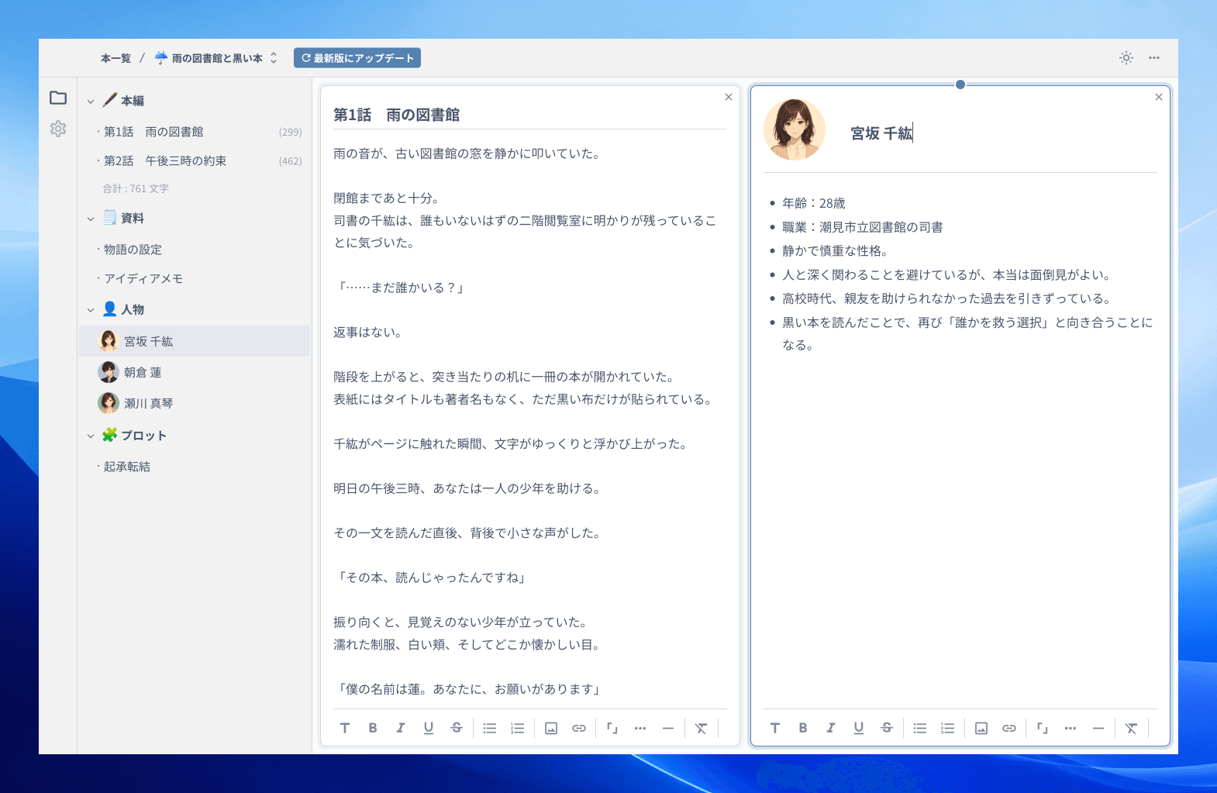Toggle italic in character editor toolbar
Image resolution: width=1217 pixels, height=793 pixels.
pyautogui.click(x=831, y=728)
